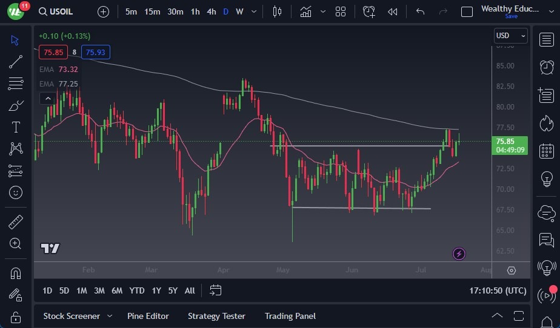Select the trend line drawing tool
Image resolution: width=560 pixels, height=328 pixels.
[x=16, y=62]
